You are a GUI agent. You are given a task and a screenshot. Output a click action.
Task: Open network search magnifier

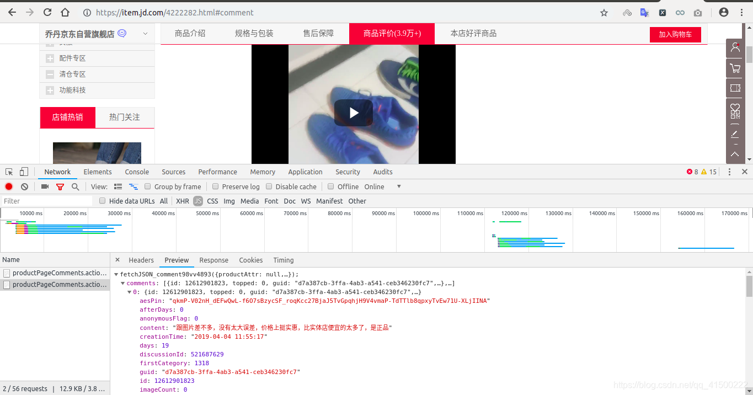[x=75, y=186]
